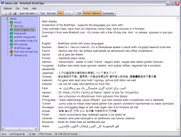The height and width of the screenshot is (137, 181).
Task: Select the Bitmap Clip entry
Action: [21, 56]
